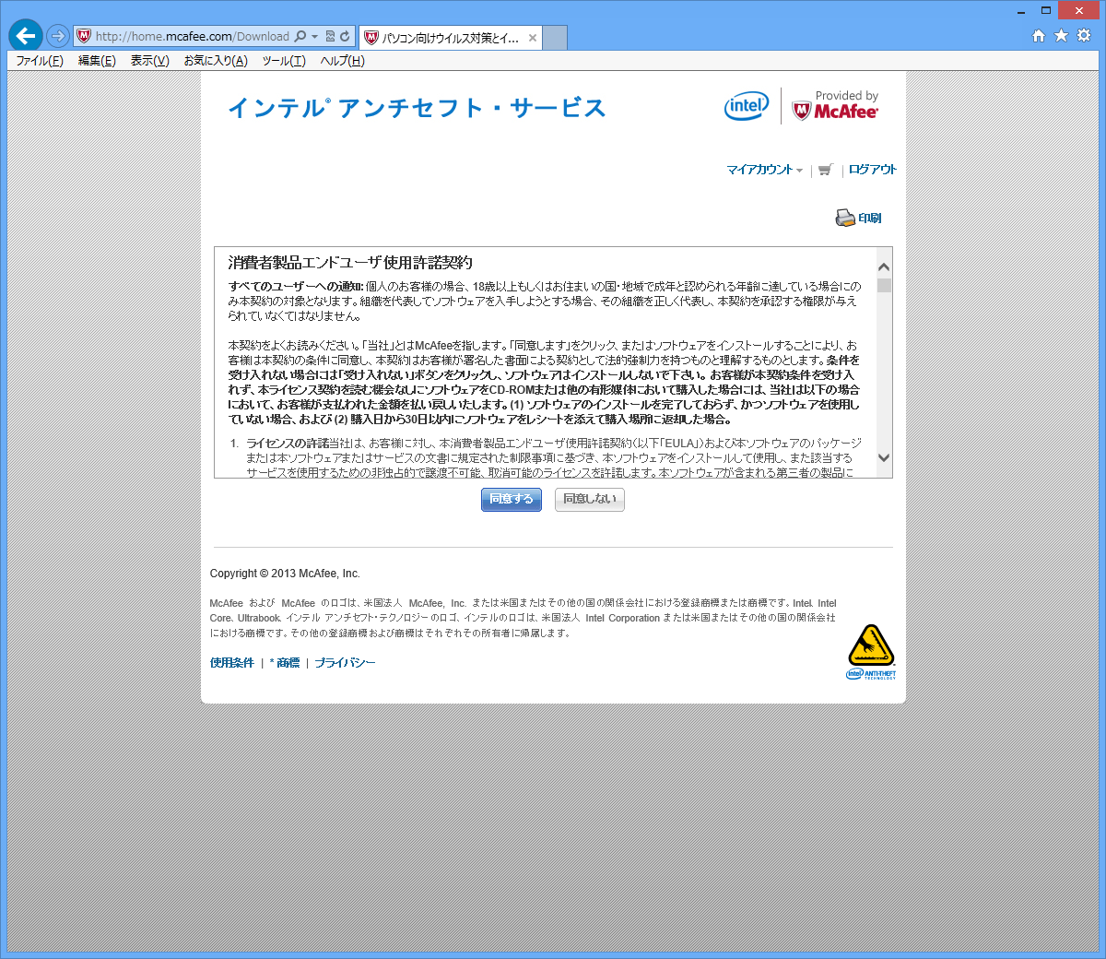The image size is (1106, 959).
Task: Open the 編集(E) menu
Action: (x=97, y=61)
